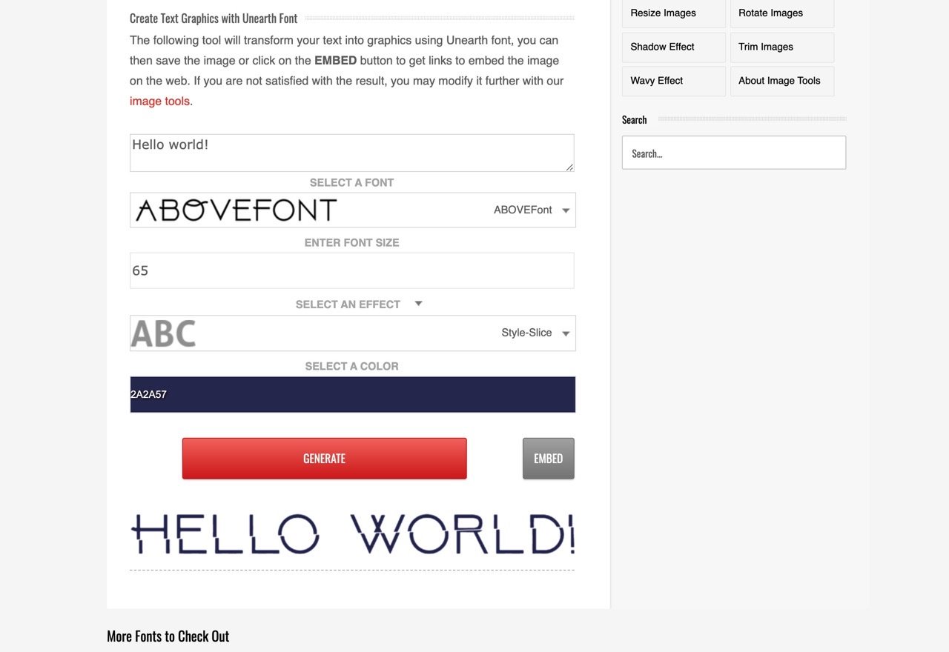Open the 2A2A57 color picker field
The width and height of the screenshot is (949, 652).
352,394
